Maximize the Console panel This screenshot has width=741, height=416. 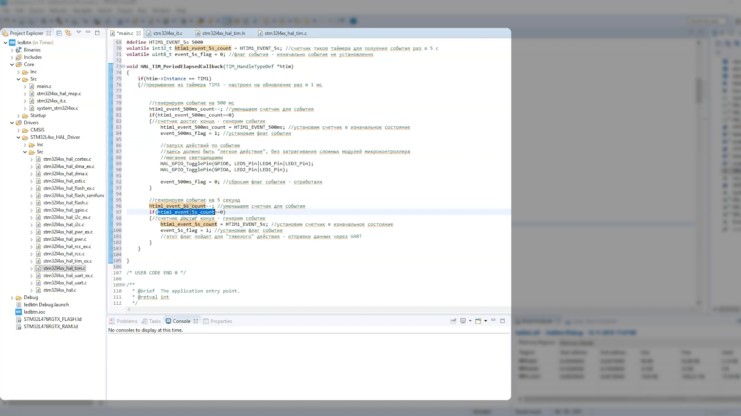502,321
